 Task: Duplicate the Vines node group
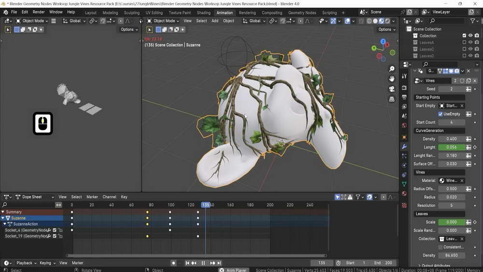469,81
